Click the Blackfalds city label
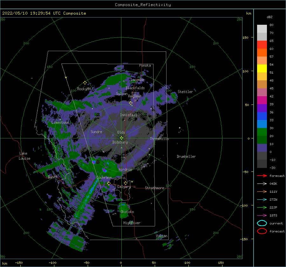This screenshot has width=286, height=267. point(135,88)
